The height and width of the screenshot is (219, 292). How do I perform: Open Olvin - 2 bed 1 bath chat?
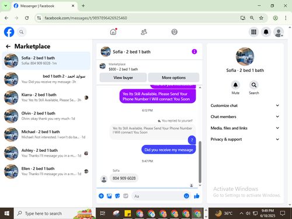46,116
